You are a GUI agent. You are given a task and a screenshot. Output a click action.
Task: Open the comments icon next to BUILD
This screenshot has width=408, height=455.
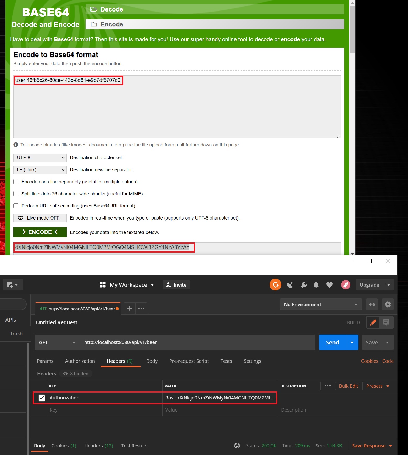(386, 322)
